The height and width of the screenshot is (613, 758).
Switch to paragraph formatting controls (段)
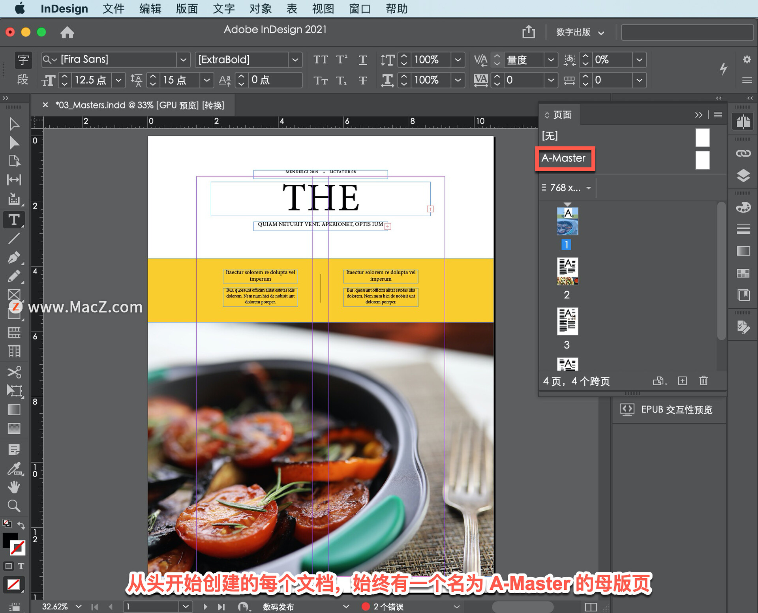pyautogui.click(x=23, y=80)
